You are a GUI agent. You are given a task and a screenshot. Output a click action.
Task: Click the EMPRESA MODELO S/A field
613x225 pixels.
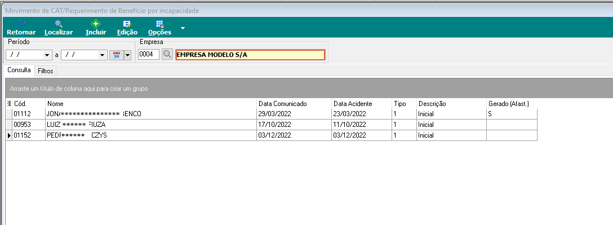coord(250,55)
